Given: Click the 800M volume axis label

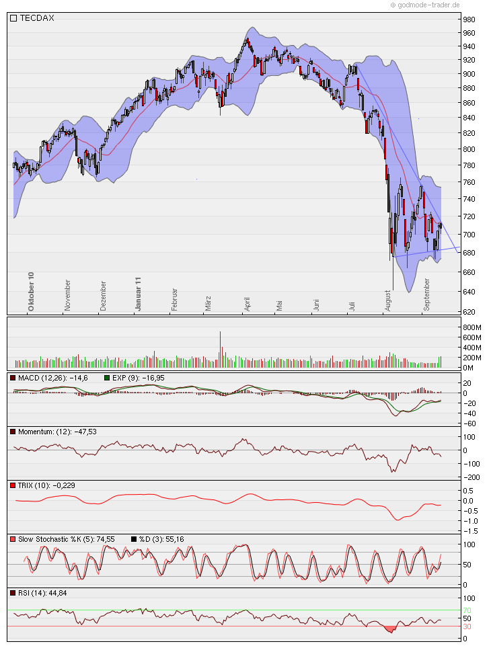Looking at the screenshot, I should [472, 328].
